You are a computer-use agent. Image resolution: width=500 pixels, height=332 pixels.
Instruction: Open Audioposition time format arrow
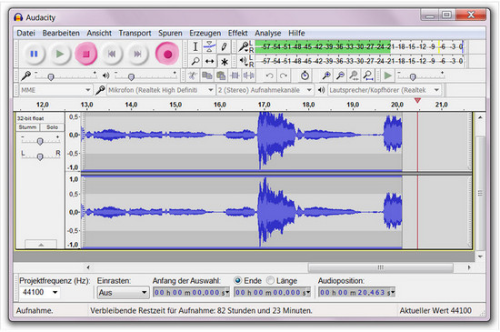click(x=393, y=292)
